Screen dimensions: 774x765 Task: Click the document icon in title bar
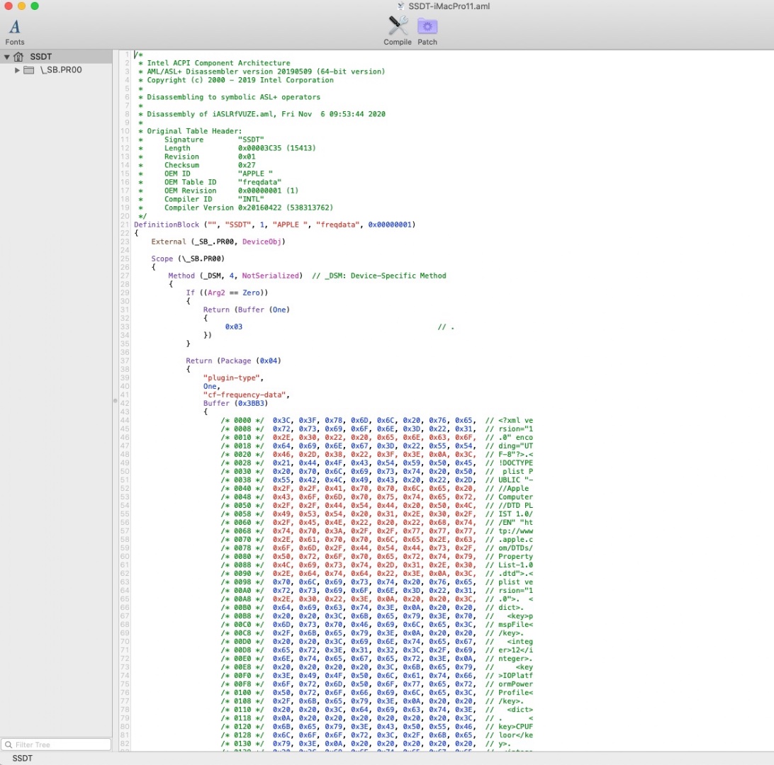[x=401, y=6]
